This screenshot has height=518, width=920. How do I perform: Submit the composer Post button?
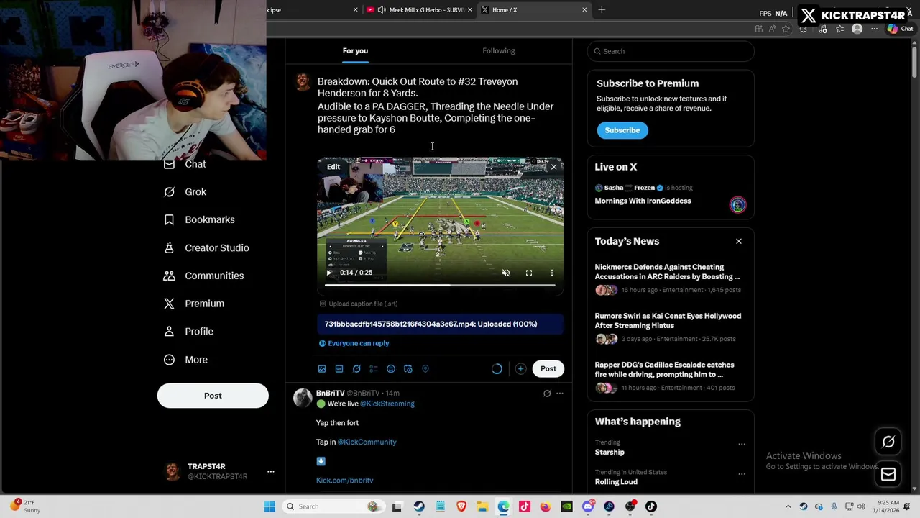point(548,369)
